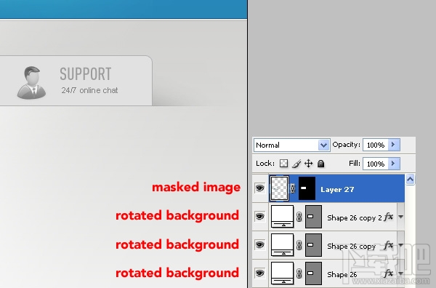Expand effects list of Shape 26

(400, 273)
